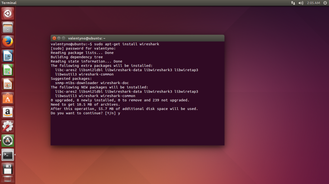Select the Terminal icon in launcher
Viewport: 329px width, 184px height.
8,155
